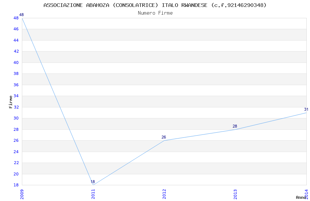Click the y-axis tick value 22
The width and height of the screenshot is (310, 201).
point(16,163)
